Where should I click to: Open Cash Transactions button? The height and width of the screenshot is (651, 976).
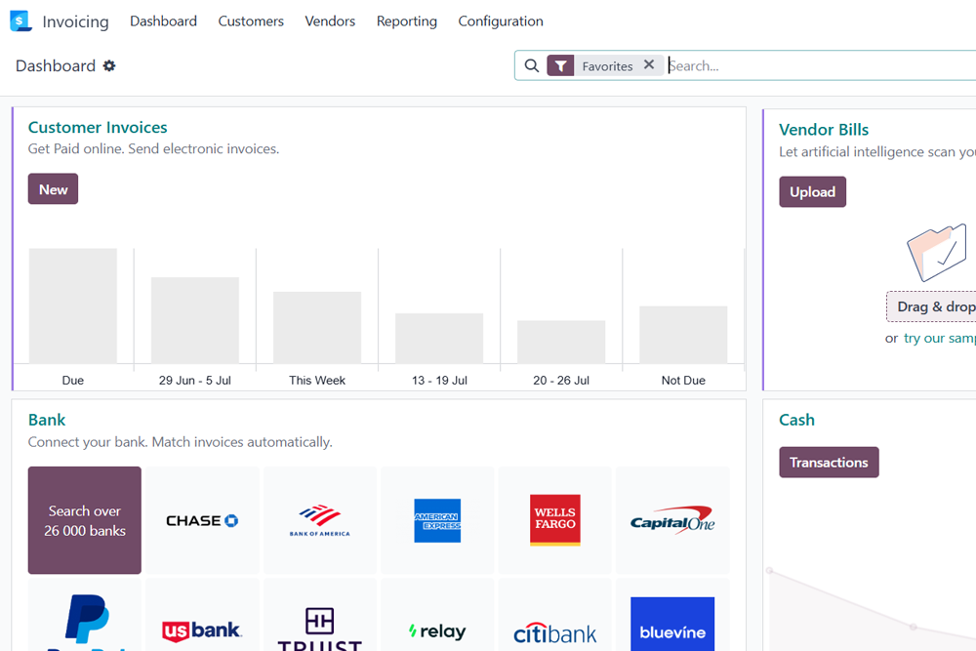click(829, 463)
